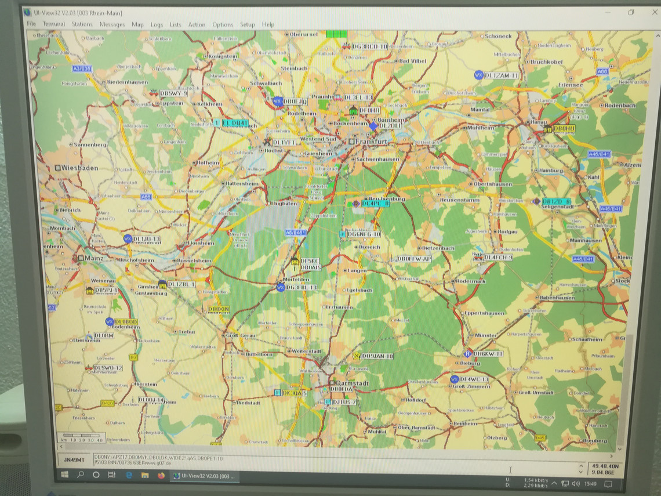Open the Map menu
The image size is (661, 496).
point(137,24)
